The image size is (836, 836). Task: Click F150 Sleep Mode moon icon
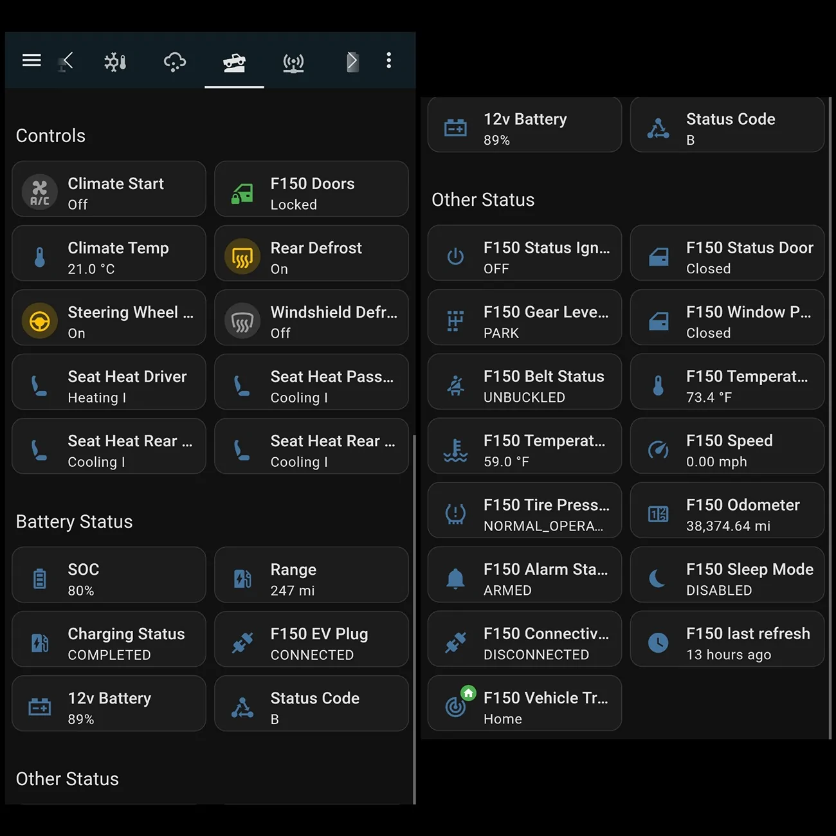(658, 579)
